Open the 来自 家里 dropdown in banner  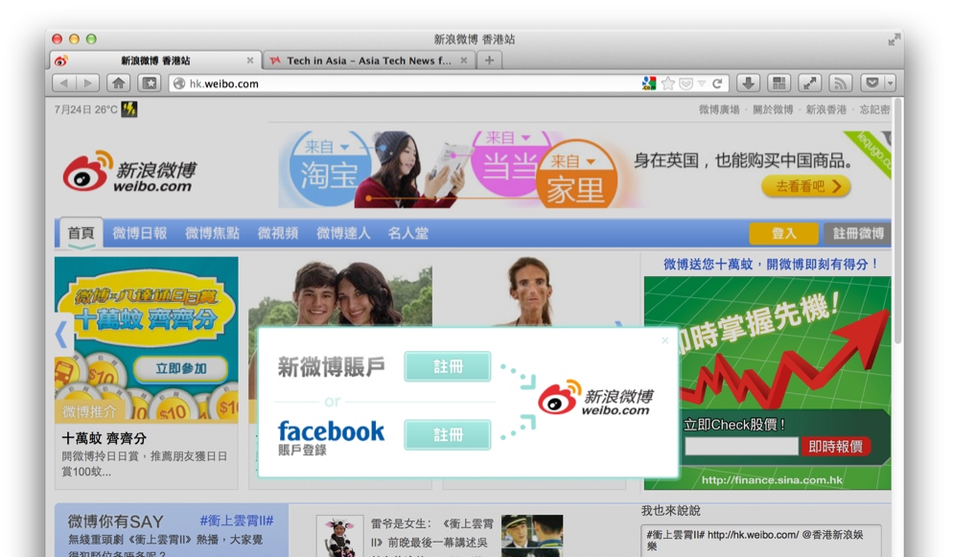(572, 161)
